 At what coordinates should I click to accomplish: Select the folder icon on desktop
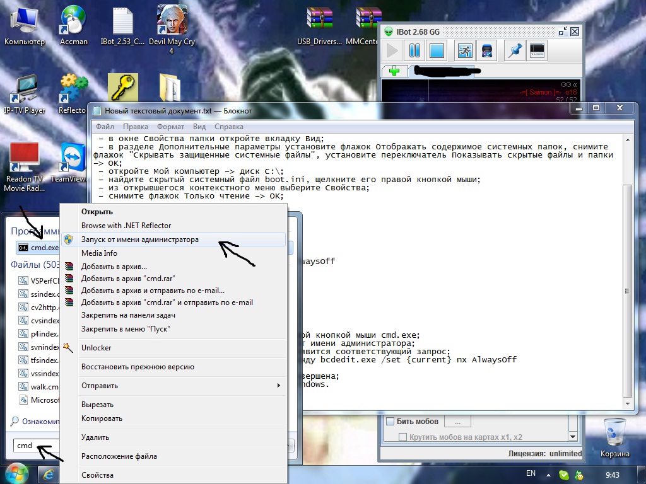tap(170, 87)
